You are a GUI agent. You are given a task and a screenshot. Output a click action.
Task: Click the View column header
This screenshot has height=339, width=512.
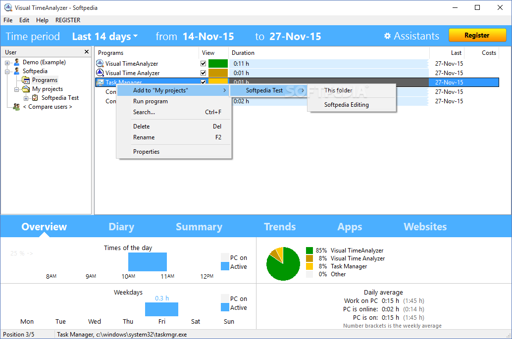213,53
